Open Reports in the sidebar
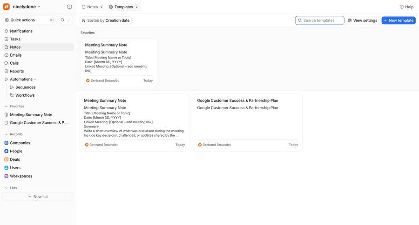This screenshot has height=225, width=419. coord(17,71)
